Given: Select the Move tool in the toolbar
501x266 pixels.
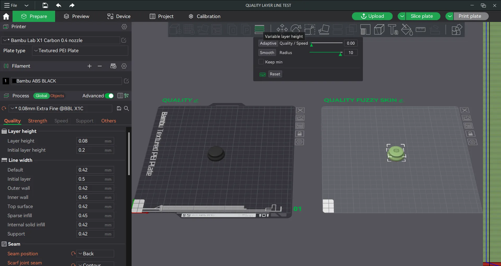Looking at the screenshot, I should [x=282, y=29].
